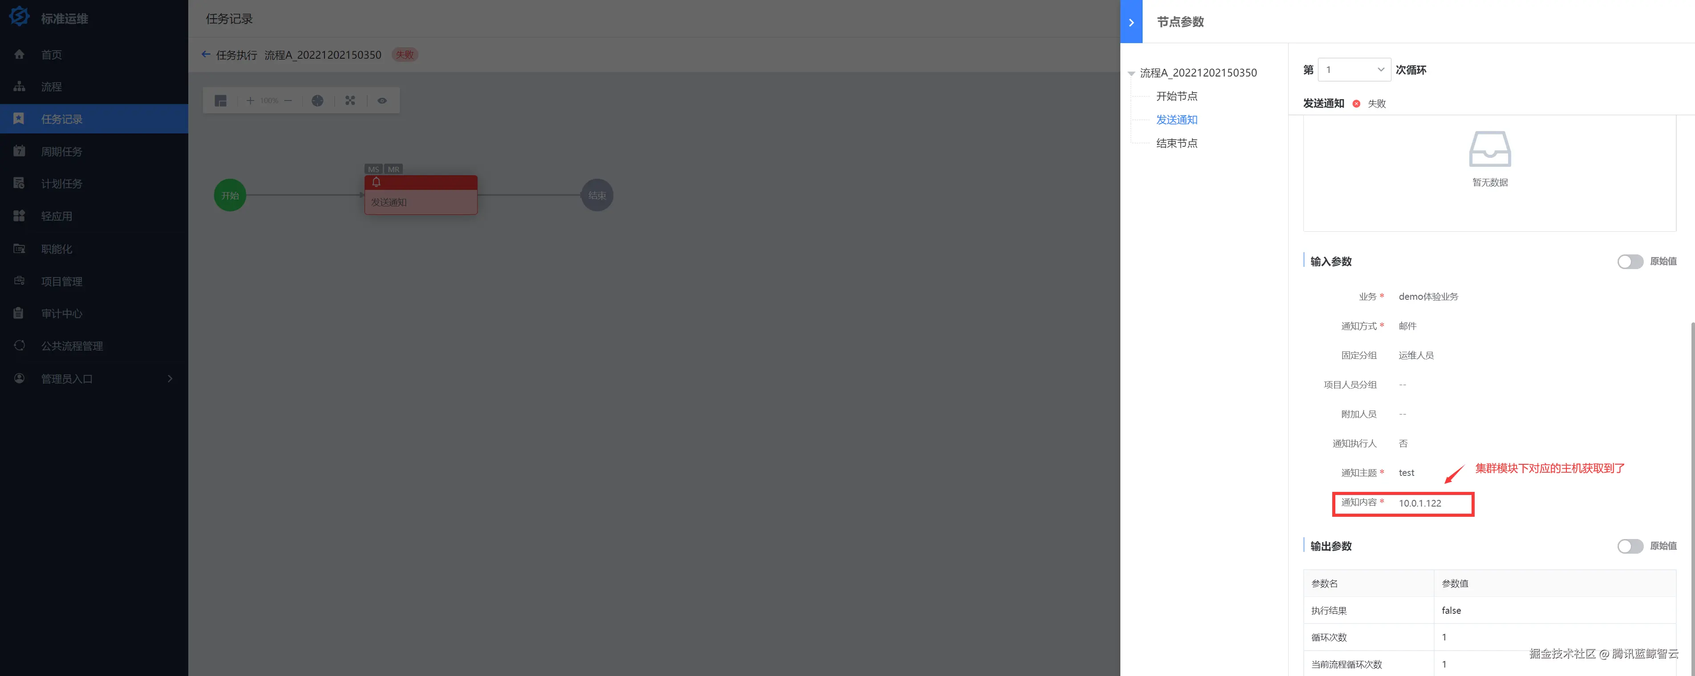The height and width of the screenshot is (676, 1695).
Task: Open 周期任务 in the sidebar
Action: point(61,152)
